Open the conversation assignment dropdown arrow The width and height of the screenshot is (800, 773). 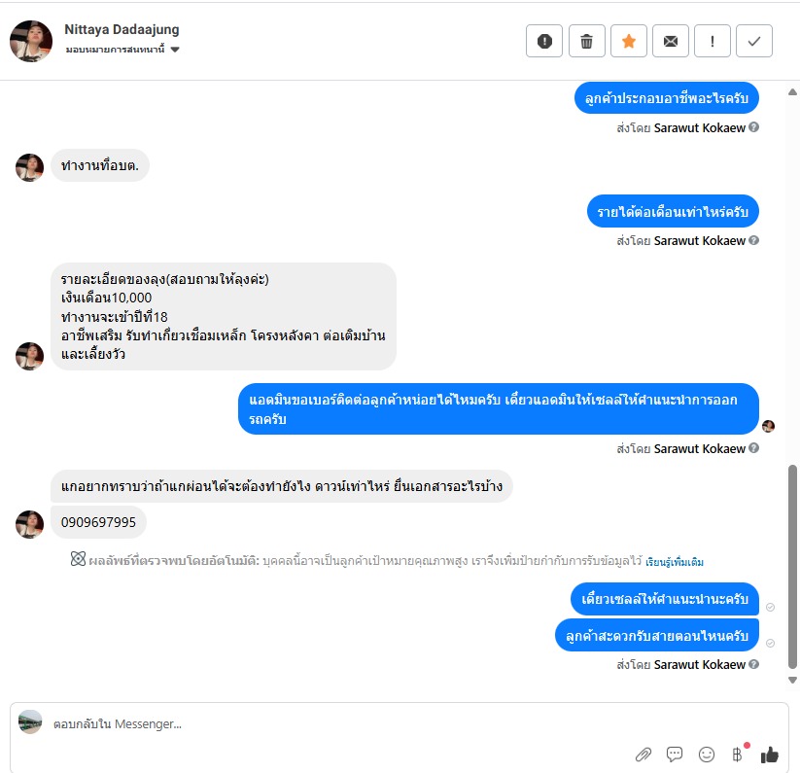(x=175, y=50)
